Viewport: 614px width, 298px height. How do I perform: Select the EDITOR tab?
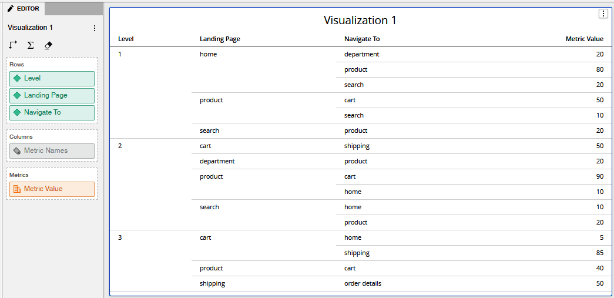coord(24,9)
